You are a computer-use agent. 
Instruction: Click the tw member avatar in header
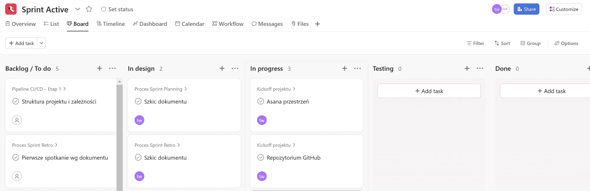(497, 9)
